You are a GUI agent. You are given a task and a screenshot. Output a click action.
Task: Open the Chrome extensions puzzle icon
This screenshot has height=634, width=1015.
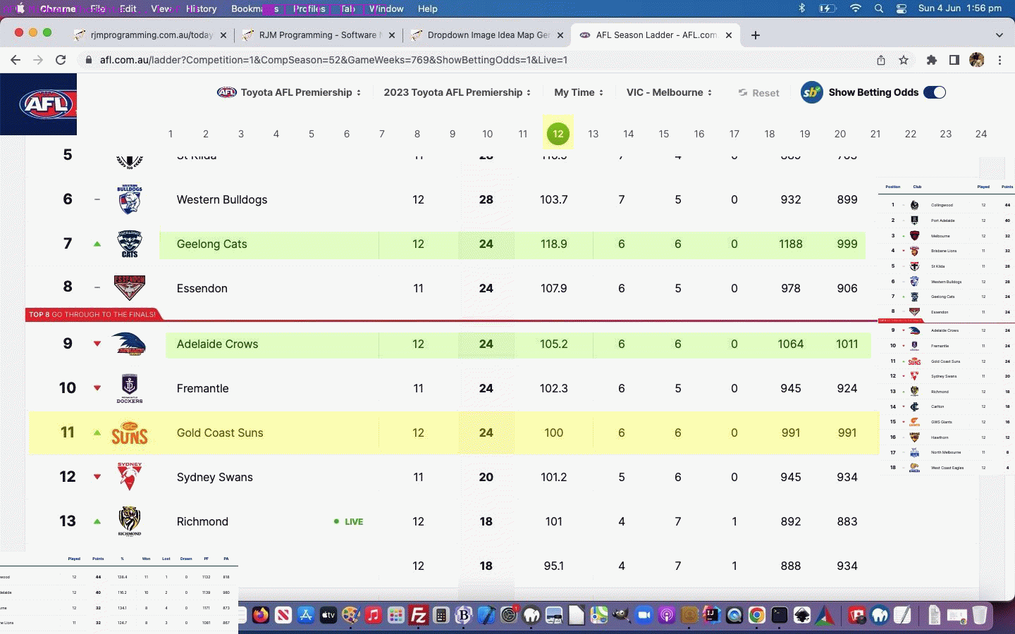[x=932, y=60]
